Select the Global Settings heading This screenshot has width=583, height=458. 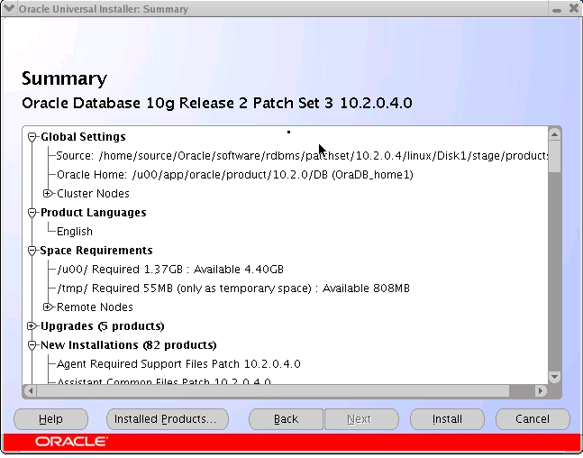[83, 137]
